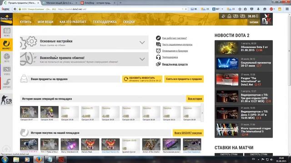Click the SATANA username label
Image resolution: width=291 pixels, height=163 pixels.
pyautogui.click(x=254, y=22)
